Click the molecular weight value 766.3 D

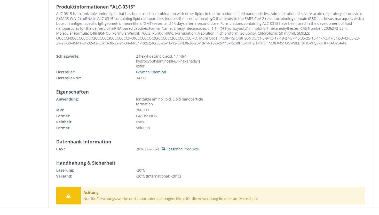pos(142,110)
